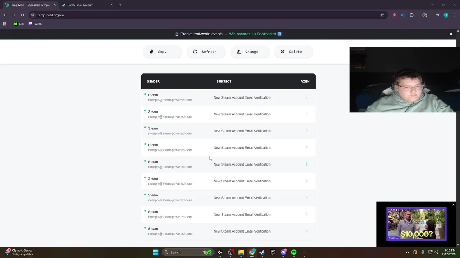Open a new browser tab
The height and width of the screenshot is (258, 460).
pyautogui.click(x=120, y=5)
